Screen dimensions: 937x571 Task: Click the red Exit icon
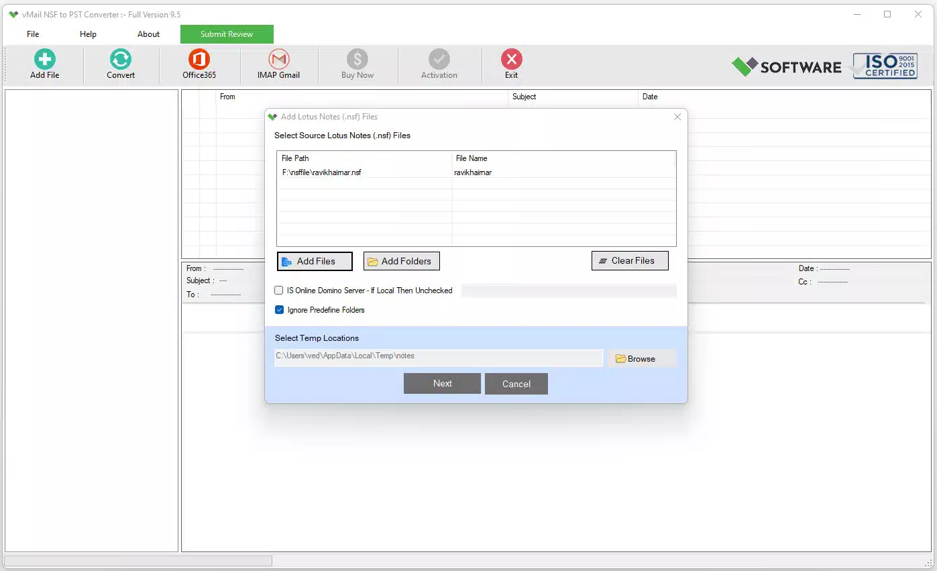[512, 59]
